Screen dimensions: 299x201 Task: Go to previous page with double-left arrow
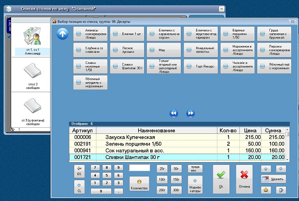173,113
